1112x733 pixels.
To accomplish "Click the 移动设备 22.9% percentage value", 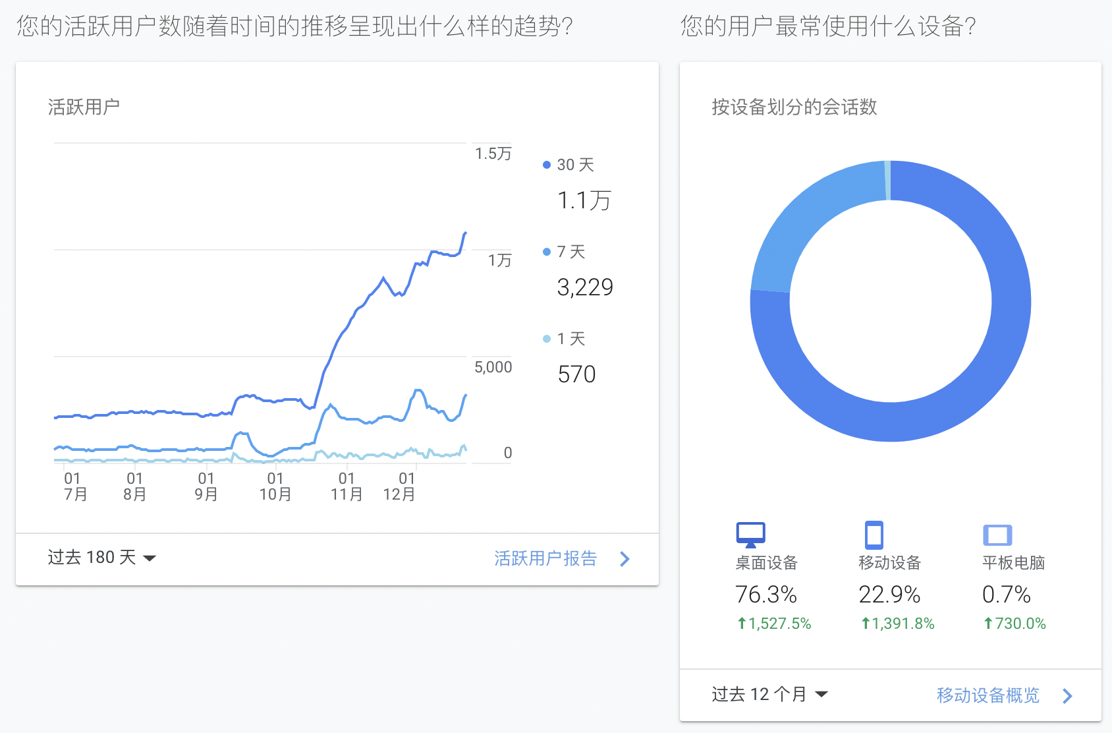I will pyautogui.click(x=889, y=595).
